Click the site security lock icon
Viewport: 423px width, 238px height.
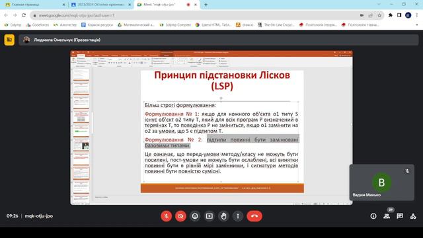tap(34, 16)
